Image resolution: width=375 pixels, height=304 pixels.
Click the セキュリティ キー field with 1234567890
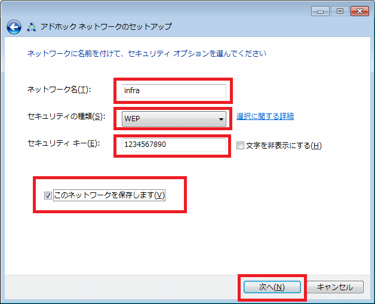click(x=174, y=145)
